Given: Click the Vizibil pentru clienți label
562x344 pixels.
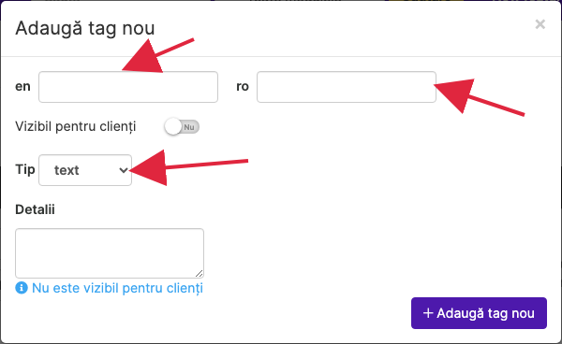Looking at the screenshot, I should click(76, 126).
